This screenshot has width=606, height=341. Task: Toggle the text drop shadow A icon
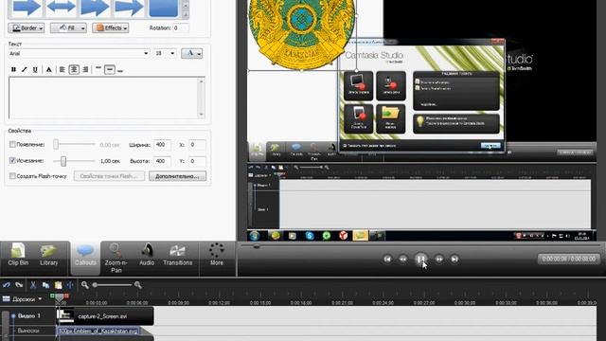[48, 69]
